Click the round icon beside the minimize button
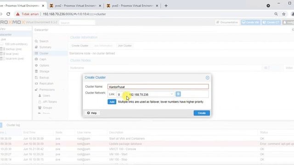 [x=268, y=6]
